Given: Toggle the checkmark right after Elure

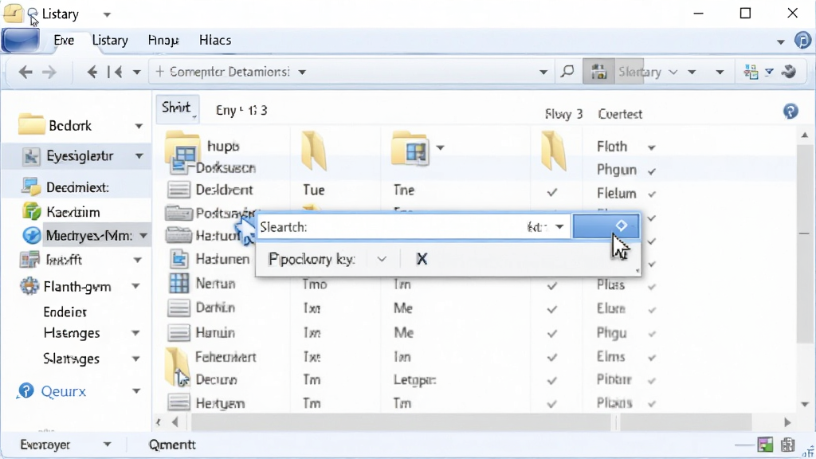Looking at the screenshot, I should [x=652, y=310].
